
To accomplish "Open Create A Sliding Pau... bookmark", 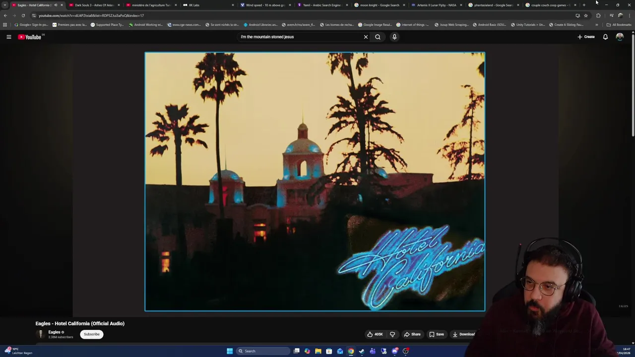I will [566, 24].
